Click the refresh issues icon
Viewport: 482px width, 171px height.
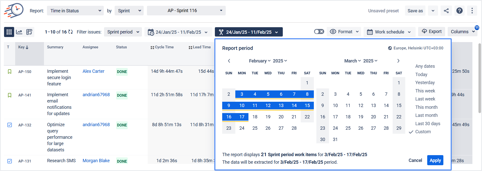pos(71,32)
